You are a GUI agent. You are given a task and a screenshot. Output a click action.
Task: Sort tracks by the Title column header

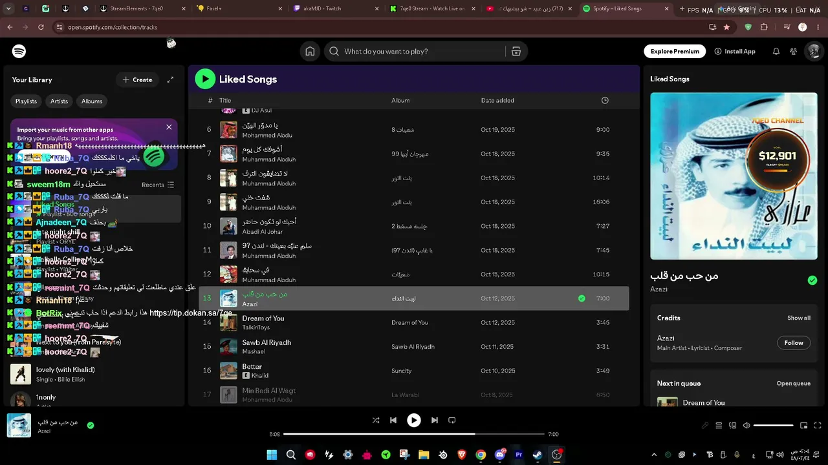225,100
